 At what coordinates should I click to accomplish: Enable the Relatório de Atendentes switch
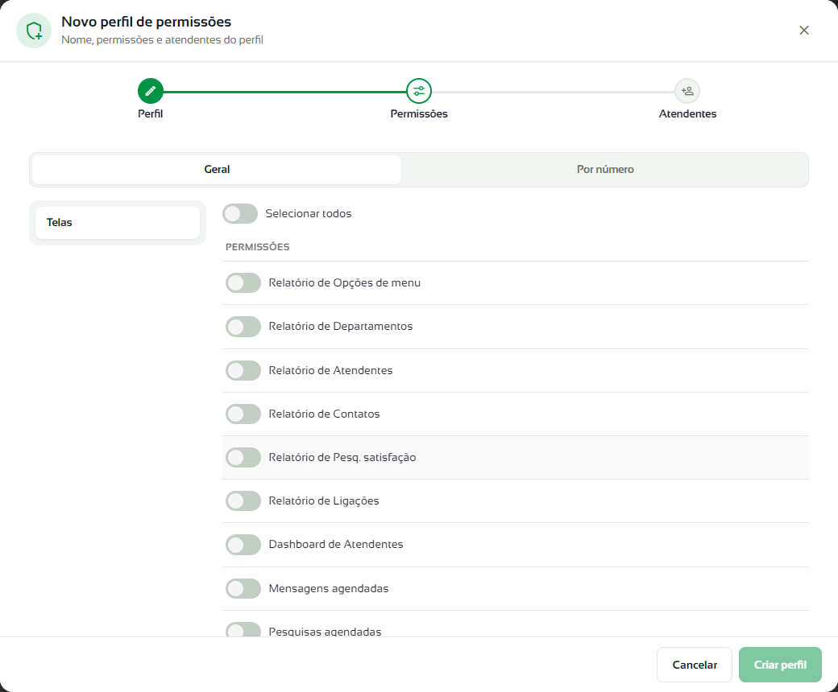coord(243,370)
